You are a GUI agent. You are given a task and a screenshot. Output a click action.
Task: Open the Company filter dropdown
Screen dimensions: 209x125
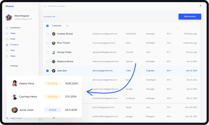coord(54,17)
